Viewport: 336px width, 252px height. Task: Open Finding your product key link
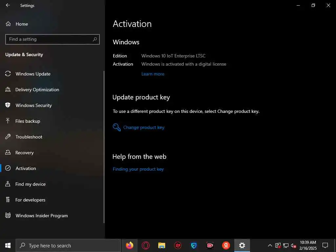coord(138,169)
